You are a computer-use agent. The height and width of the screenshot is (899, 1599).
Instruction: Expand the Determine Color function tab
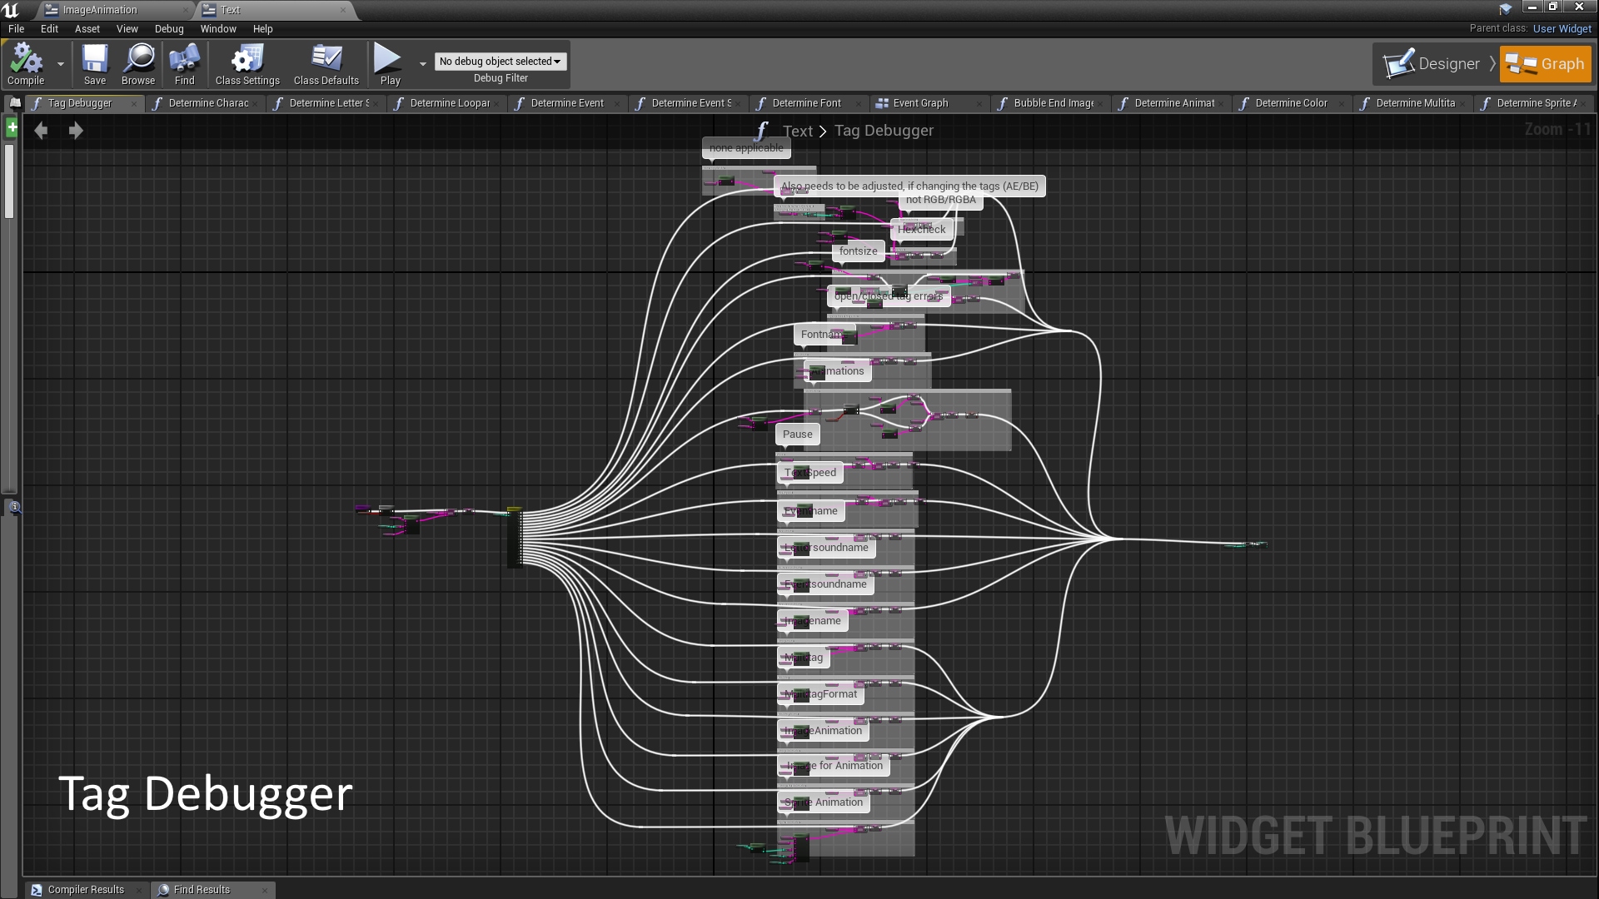click(1290, 103)
